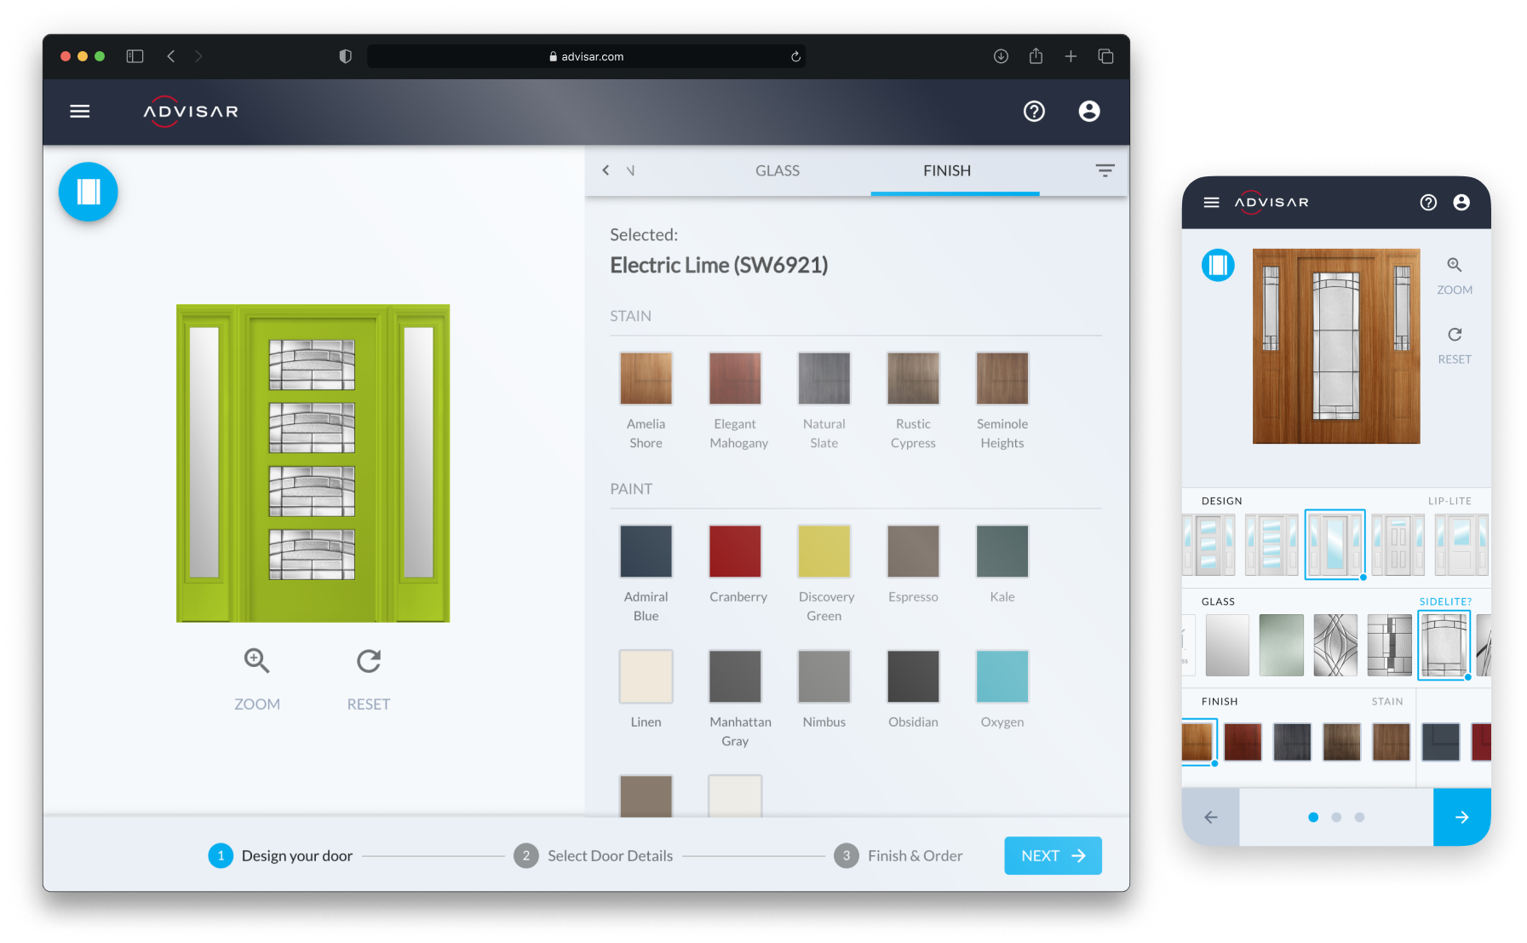1527x943 pixels.
Task: Click the help question mark icon
Action: (x=1035, y=112)
